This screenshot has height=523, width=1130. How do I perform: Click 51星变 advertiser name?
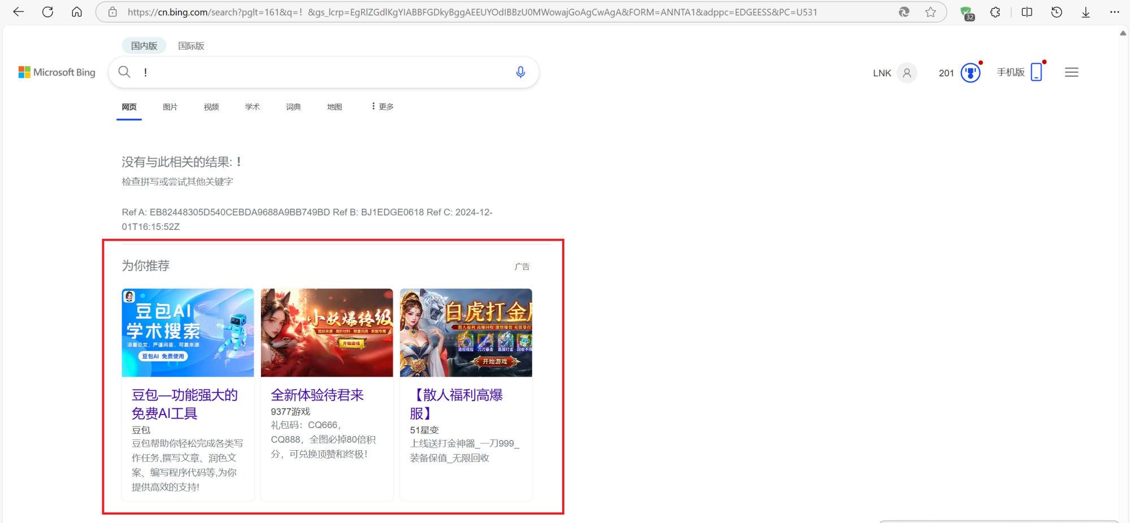424,430
